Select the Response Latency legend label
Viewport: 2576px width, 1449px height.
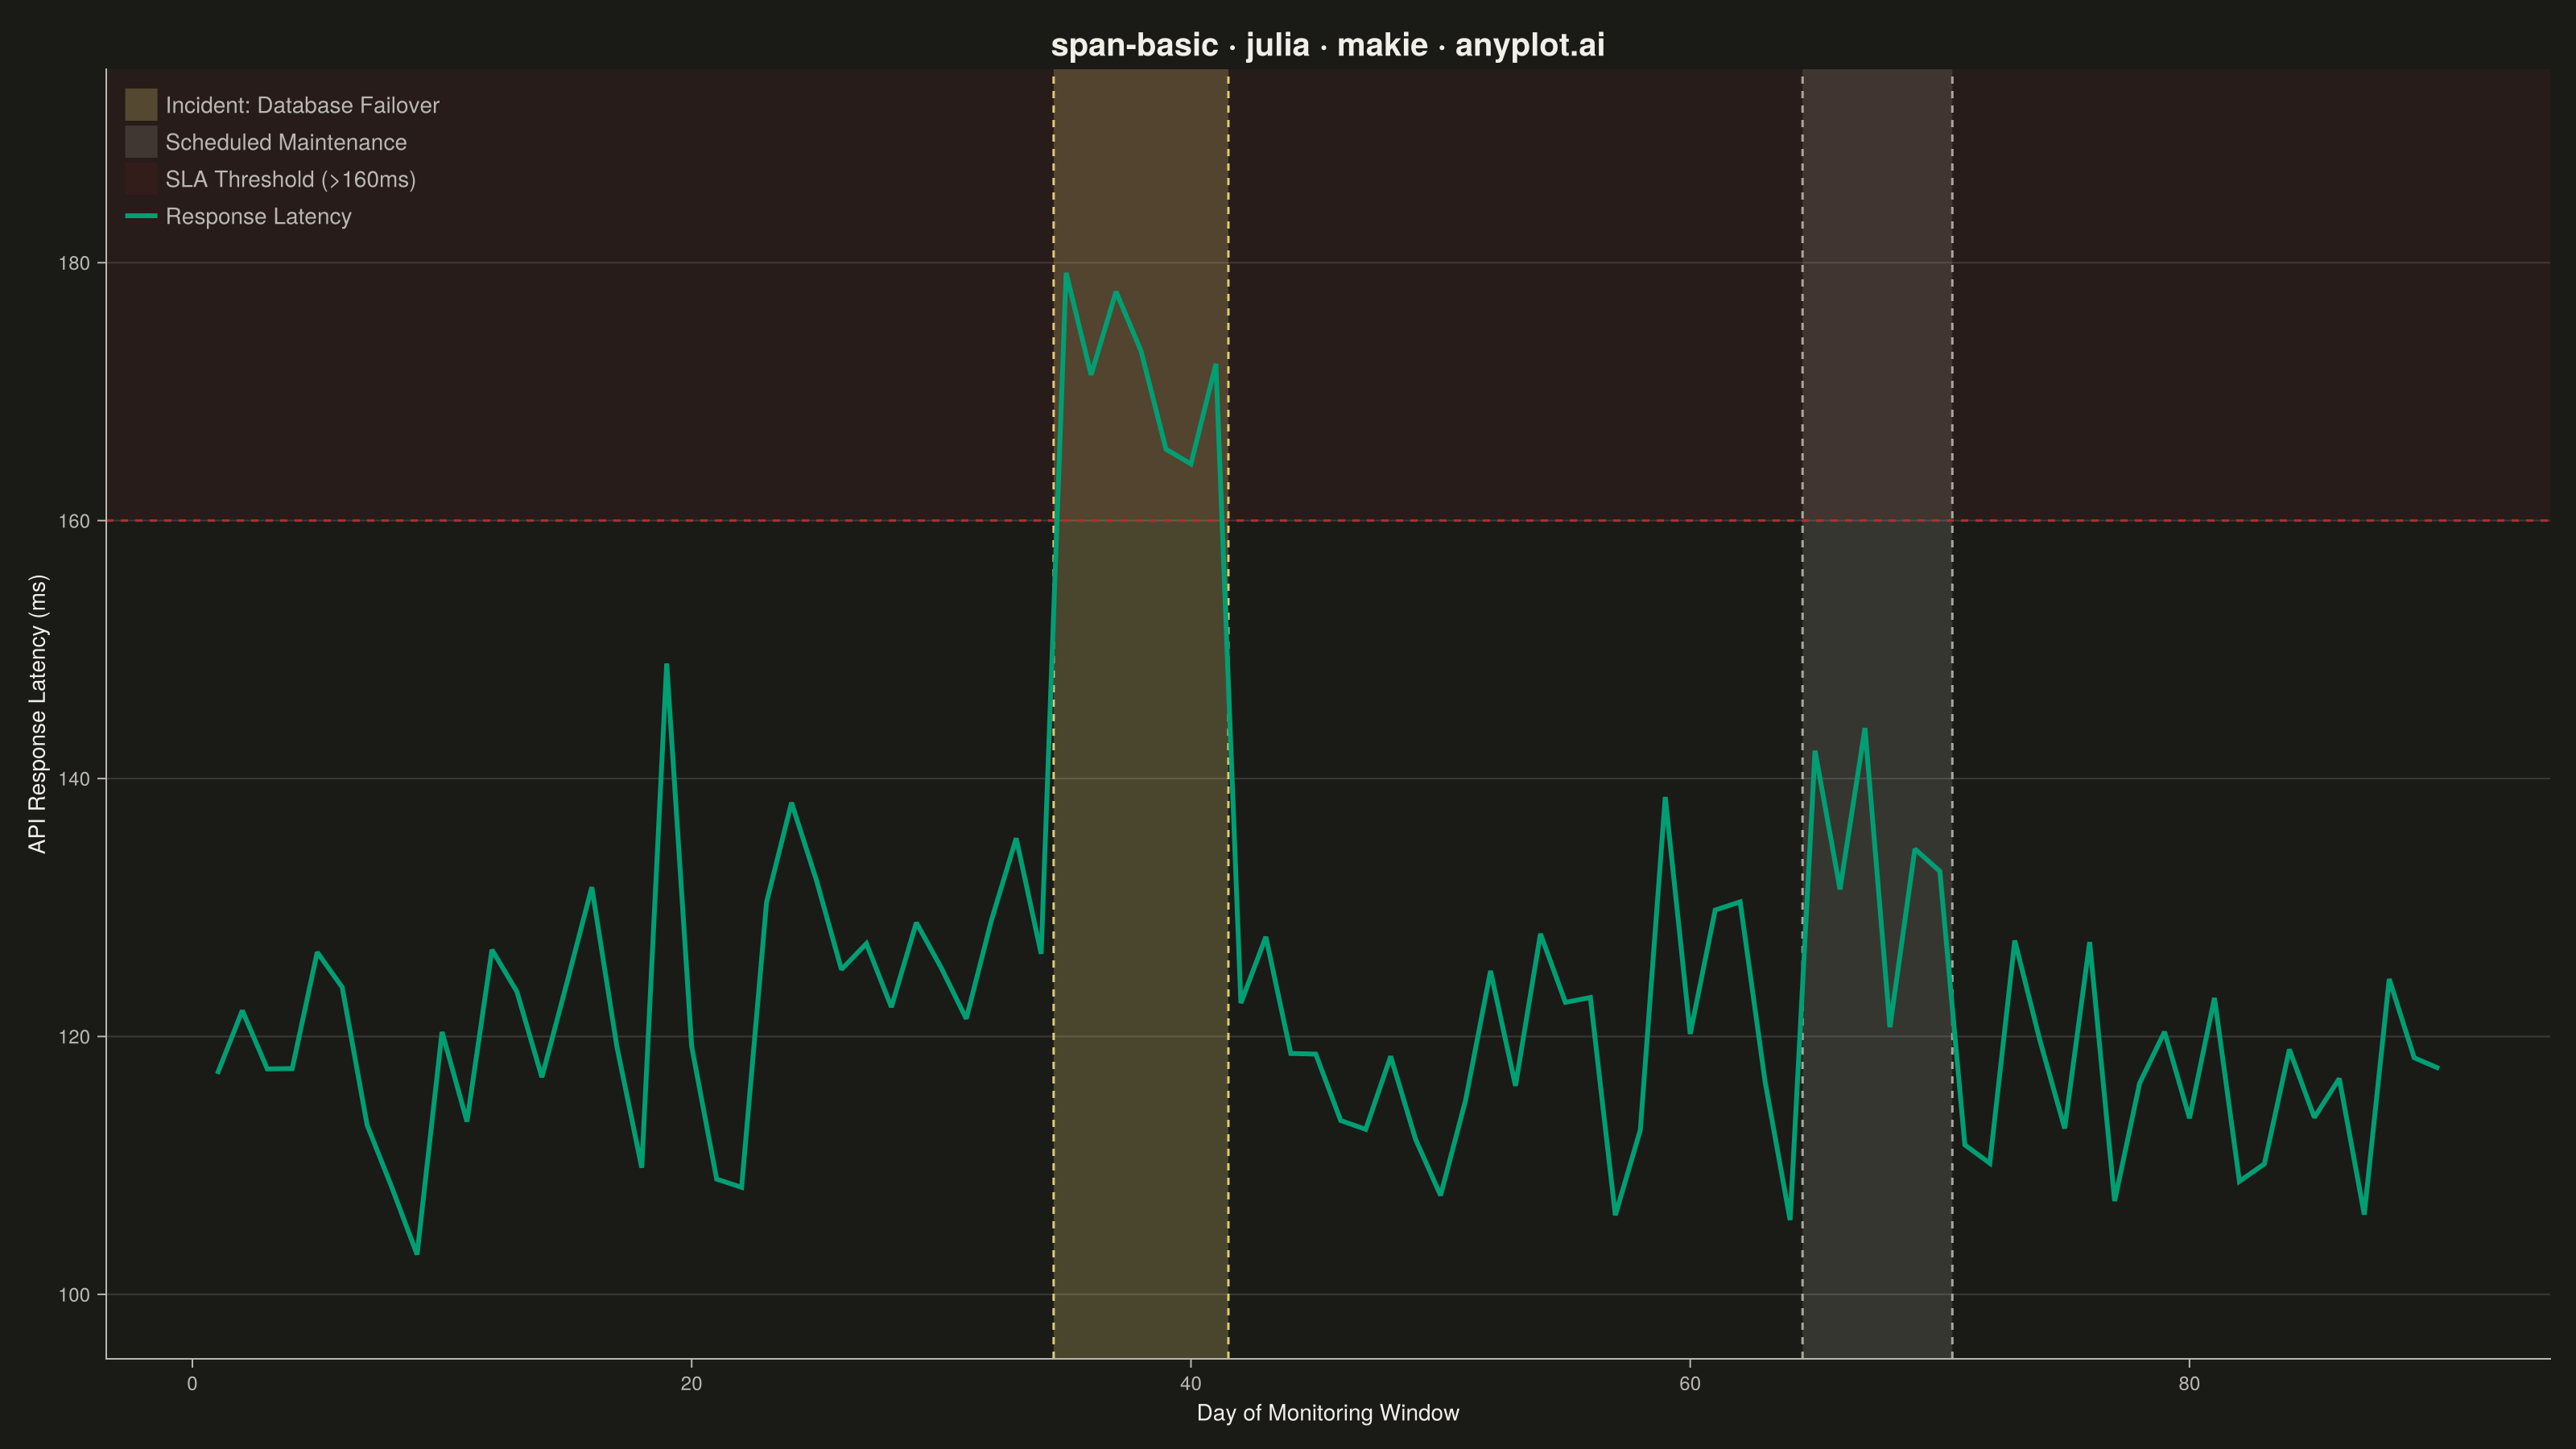pyautogui.click(x=258, y=217)
